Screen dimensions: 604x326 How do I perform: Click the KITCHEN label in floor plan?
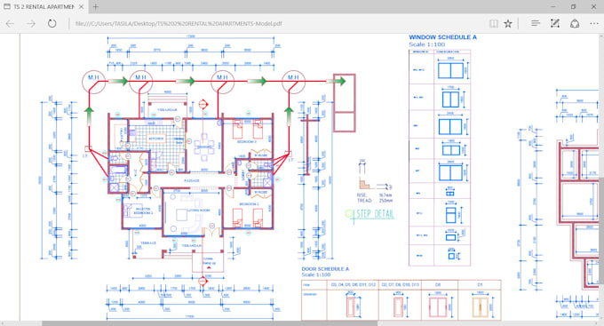click(x=156, y=139)
